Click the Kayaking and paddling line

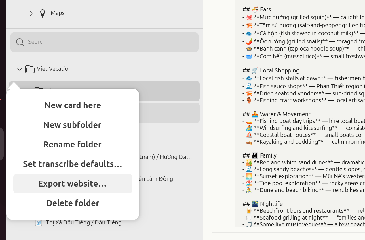pyautogui.click(x=303, y=142)
